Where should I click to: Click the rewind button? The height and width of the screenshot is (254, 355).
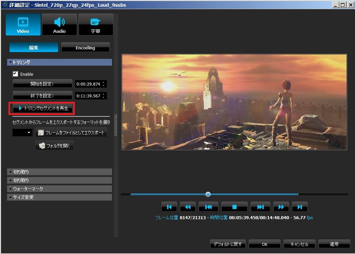coord(188,207)
